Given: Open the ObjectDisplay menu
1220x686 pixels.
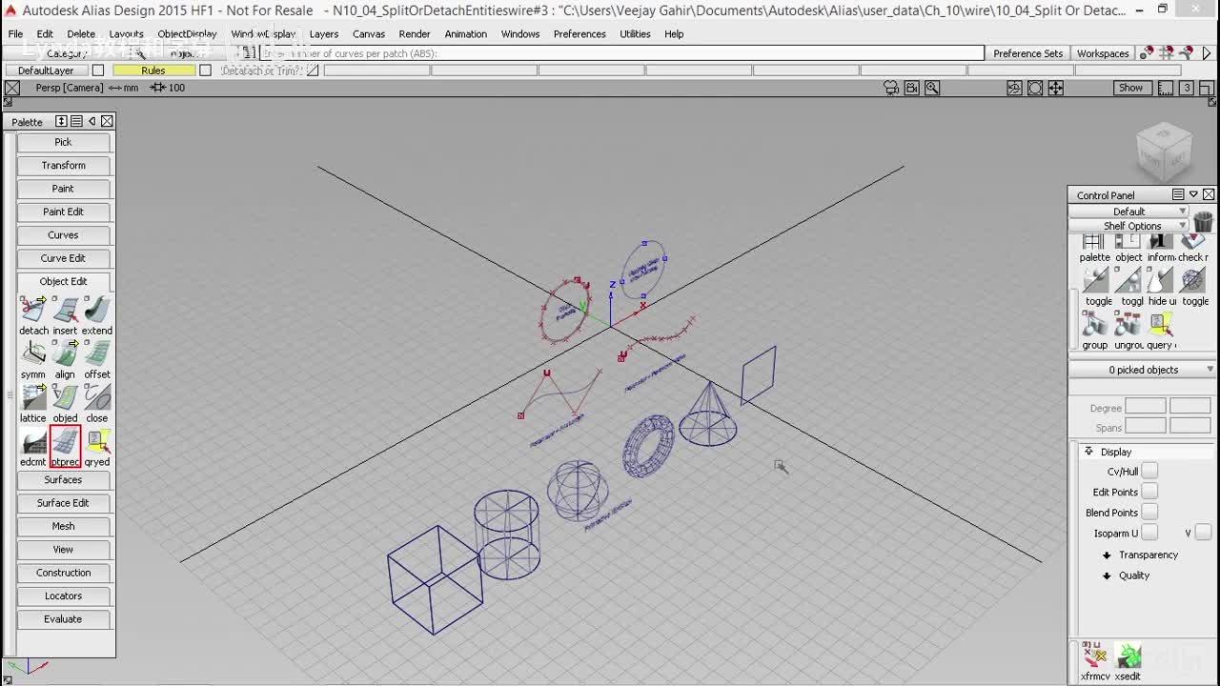Looking at the screenshot, I should tap(187, 33).
